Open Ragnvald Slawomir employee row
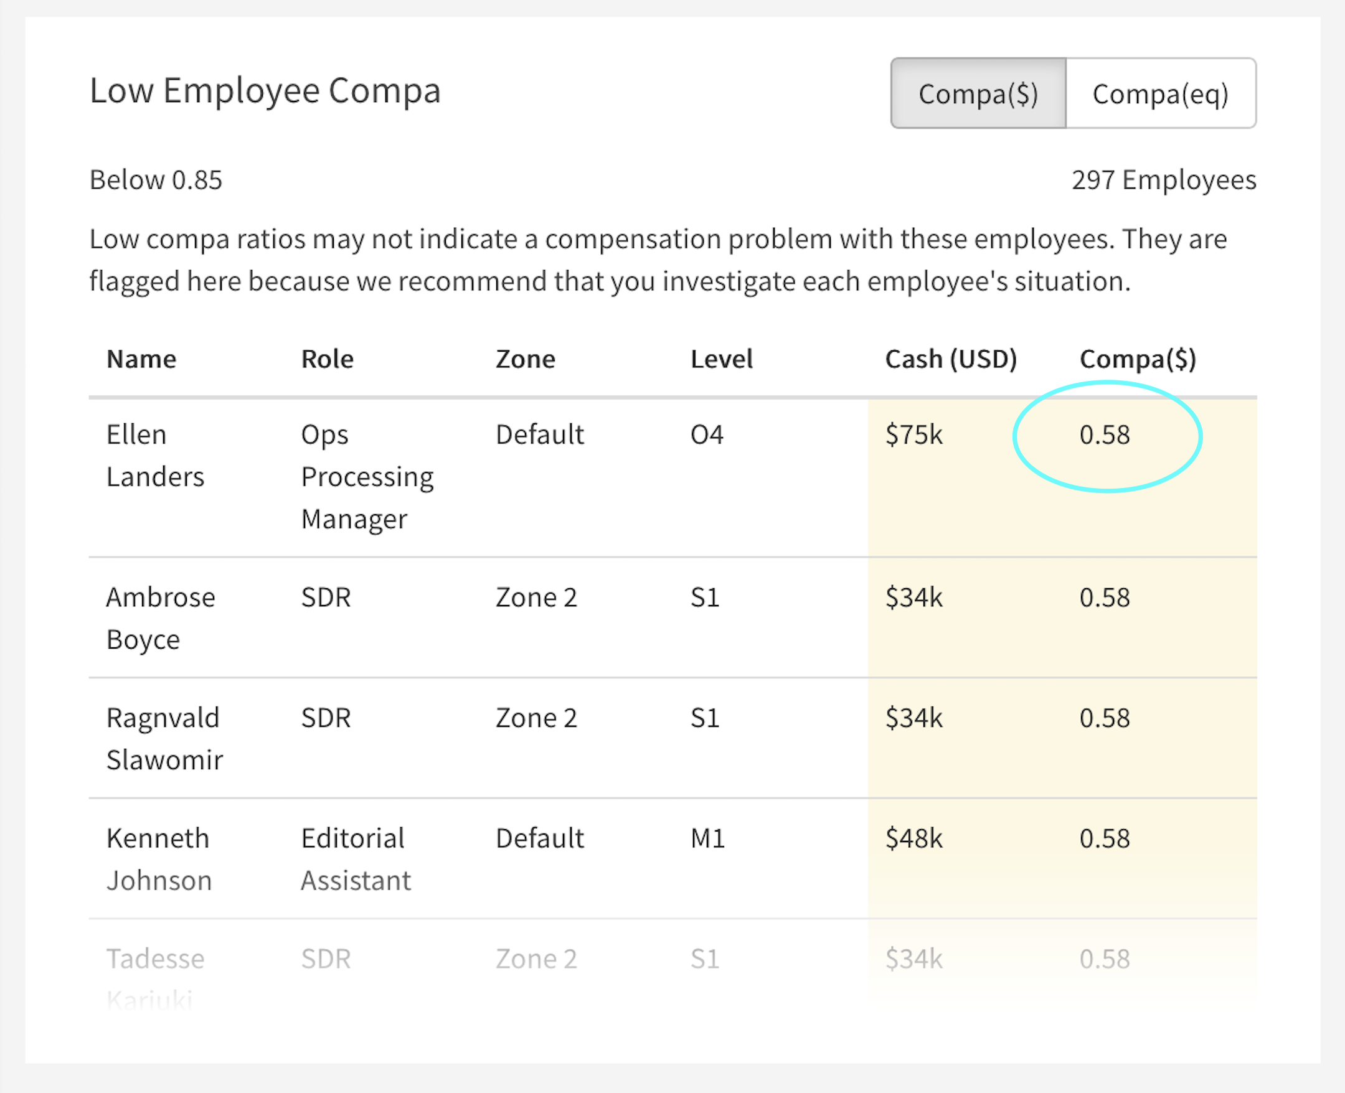The height and width of the screenshot is (1093, 1345). click(x=672, y=739)
